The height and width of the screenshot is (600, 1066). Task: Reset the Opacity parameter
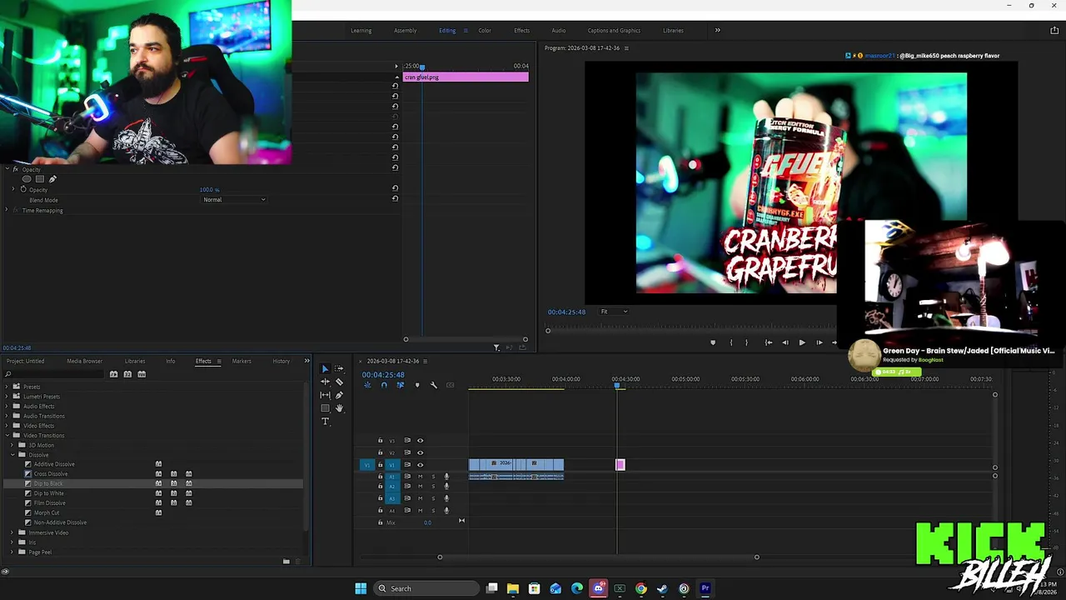[x=395, y=188]
